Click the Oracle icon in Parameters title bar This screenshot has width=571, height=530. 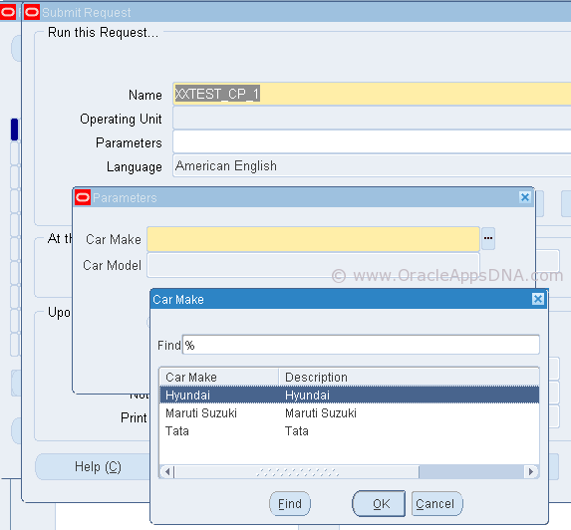pos(83,197)
